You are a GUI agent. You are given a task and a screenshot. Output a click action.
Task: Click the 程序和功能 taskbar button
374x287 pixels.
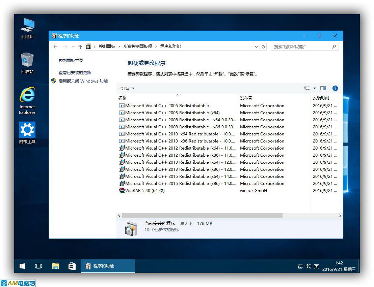(x=108, y=266)
